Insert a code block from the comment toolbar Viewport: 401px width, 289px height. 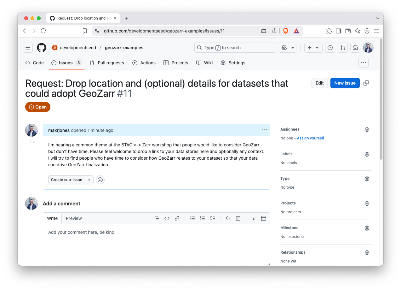click(x=167, y=218)
